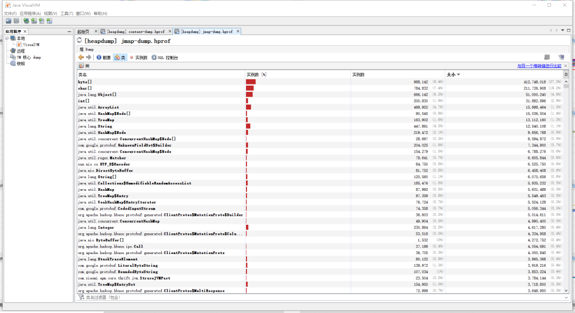Go back with the left arrow icon
Viewport: 575px width, 313px height.
pyautogui.click(x=81, y=57)
